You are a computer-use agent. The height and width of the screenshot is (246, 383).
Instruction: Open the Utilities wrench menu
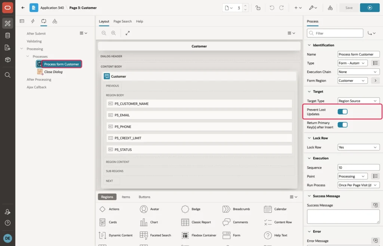click(x=313, y=8)
